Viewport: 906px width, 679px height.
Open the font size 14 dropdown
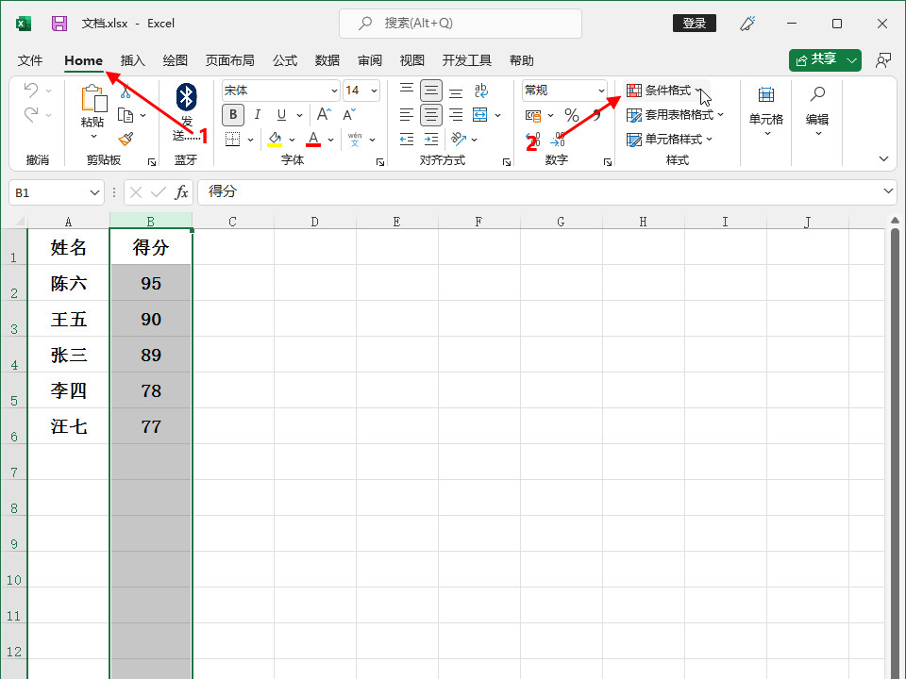(374, 91)
